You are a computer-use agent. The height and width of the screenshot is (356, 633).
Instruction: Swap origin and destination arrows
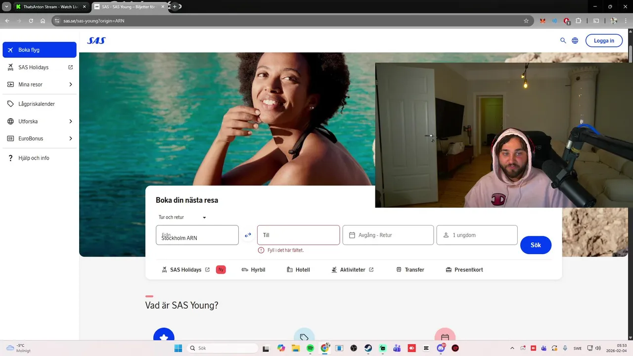tap(248, 235)
